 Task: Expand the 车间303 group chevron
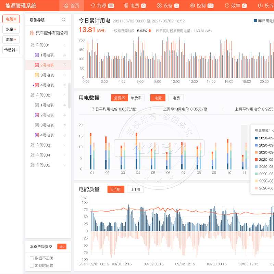64,145
